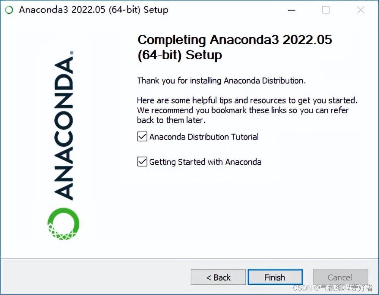Finish the Anaconda3 installation
The height and width of the screenshot is (295, 379).
coord(275,277)
